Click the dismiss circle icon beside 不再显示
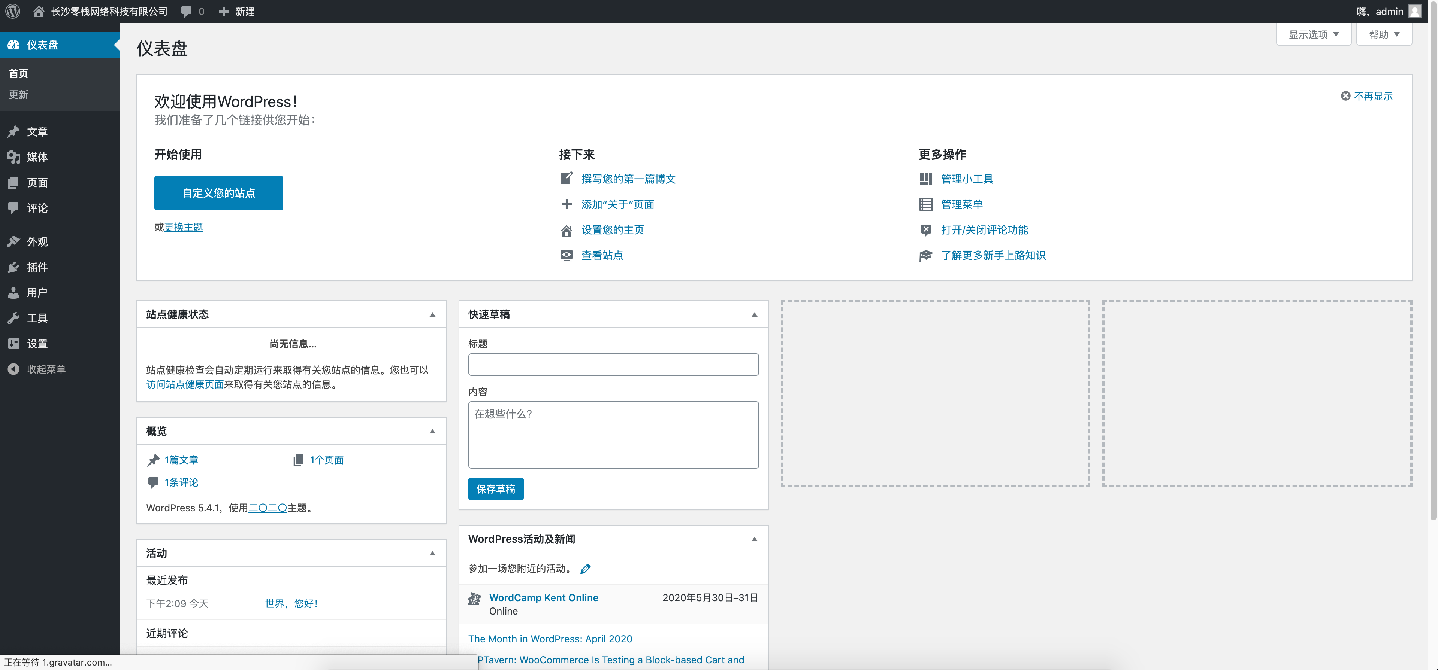Screen dimensions: 1438x670 coord(1345,96)
